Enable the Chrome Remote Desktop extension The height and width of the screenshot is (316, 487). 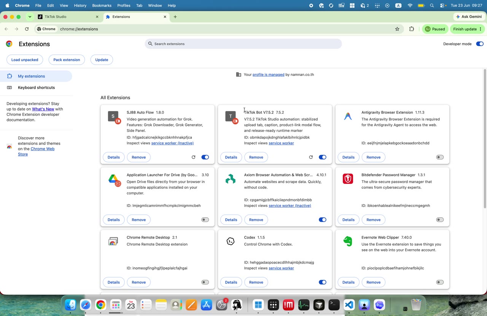coord(205,282)
